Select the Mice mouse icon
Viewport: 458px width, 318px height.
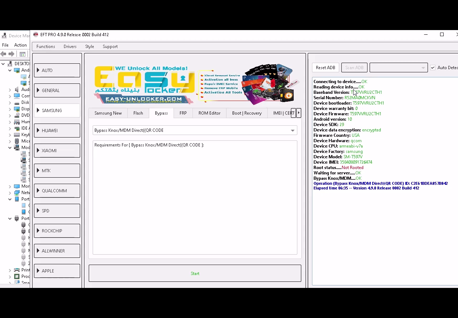[17, 141]
